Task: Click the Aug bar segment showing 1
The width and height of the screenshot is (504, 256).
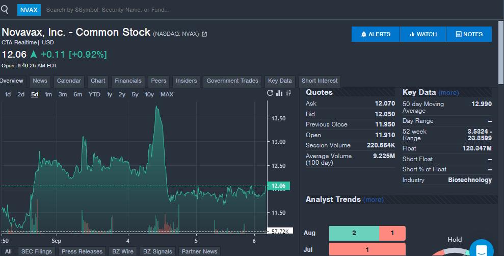Action: coord(392,233)
